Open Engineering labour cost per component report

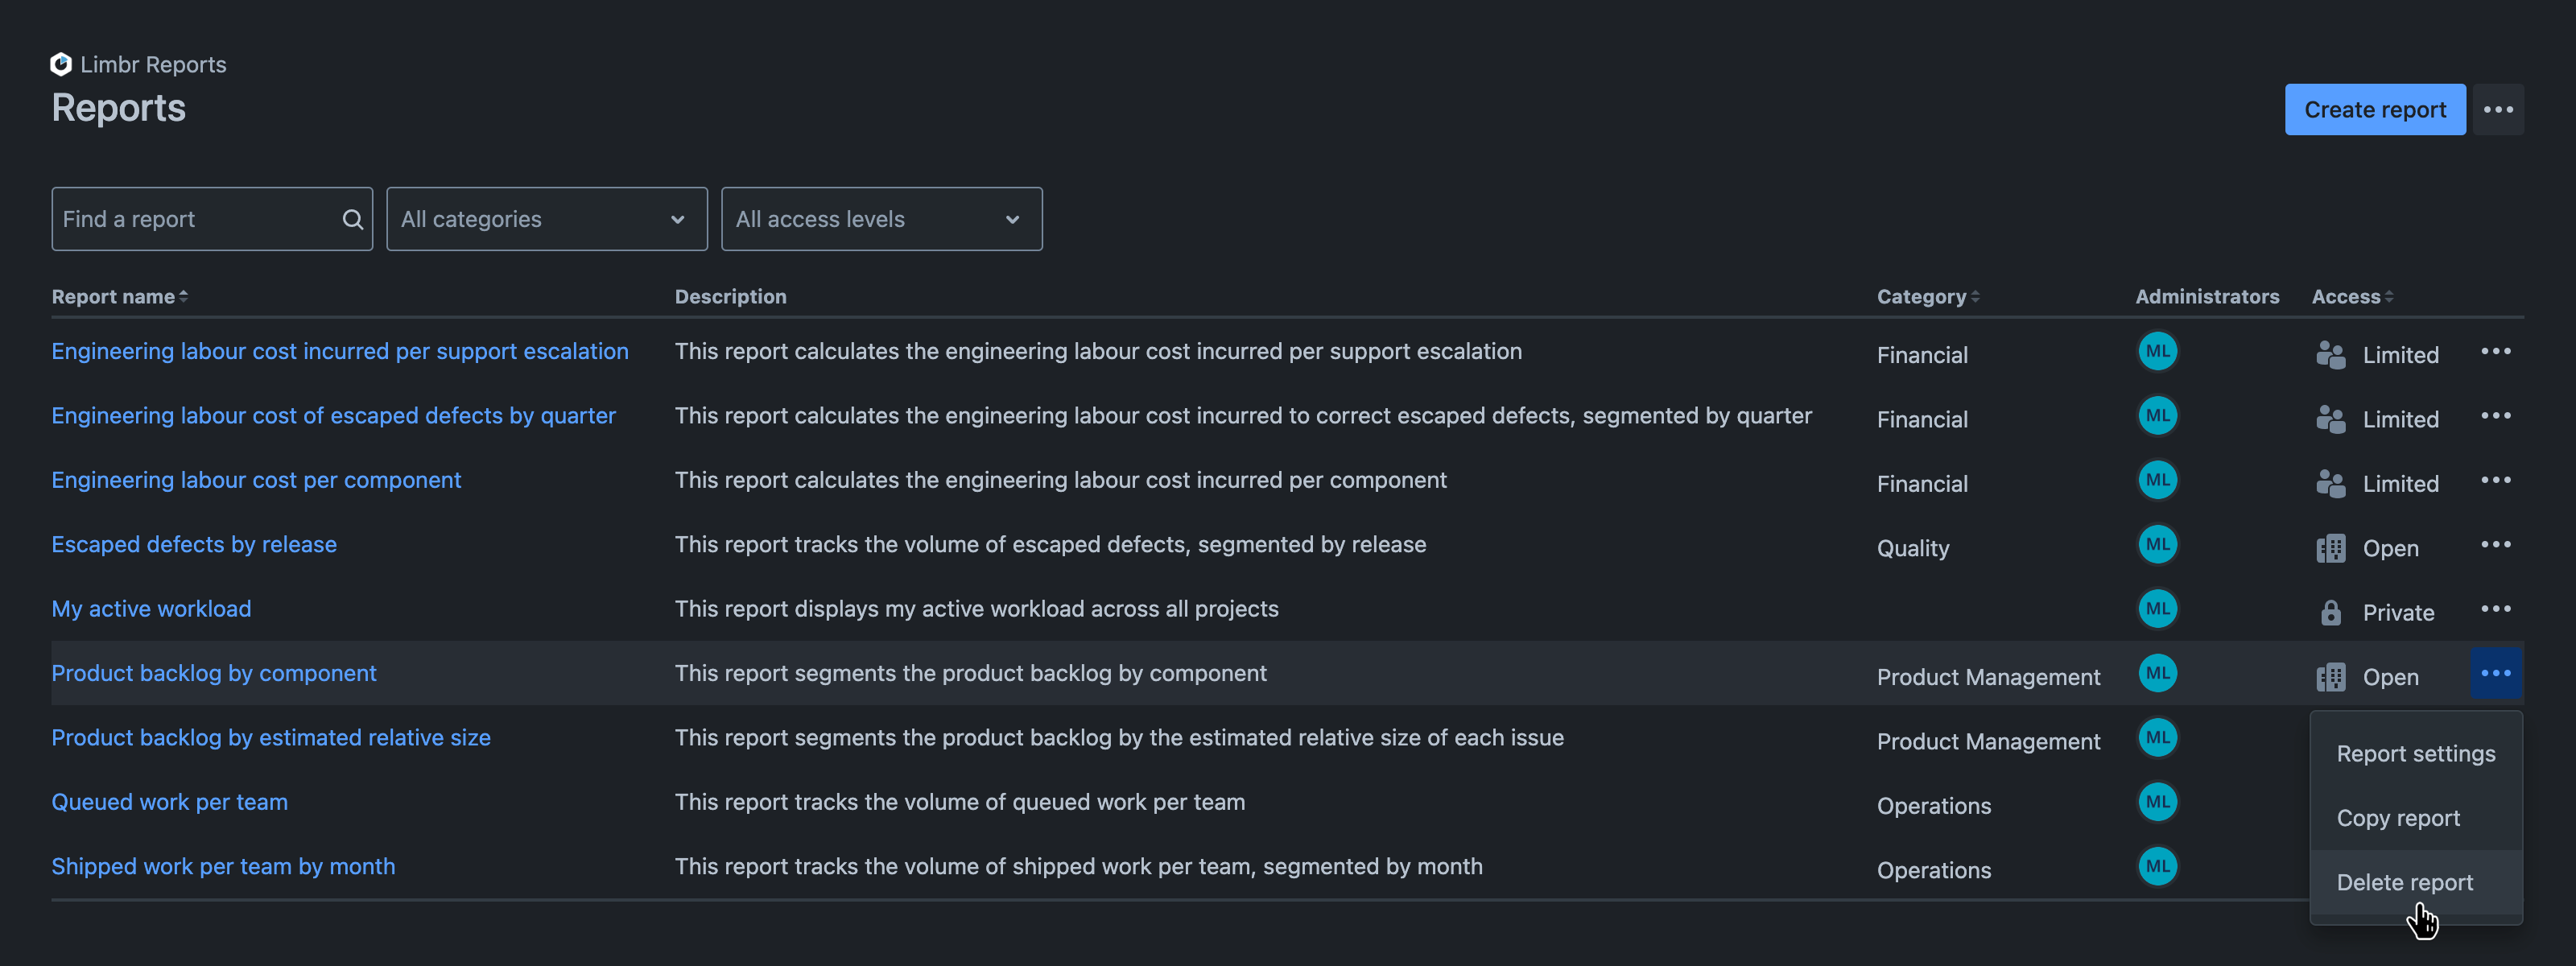[256, 480]
